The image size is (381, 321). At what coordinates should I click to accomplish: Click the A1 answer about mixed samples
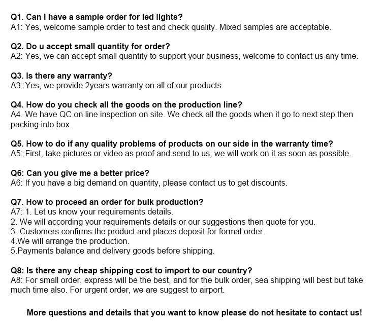tap(171, 27)
